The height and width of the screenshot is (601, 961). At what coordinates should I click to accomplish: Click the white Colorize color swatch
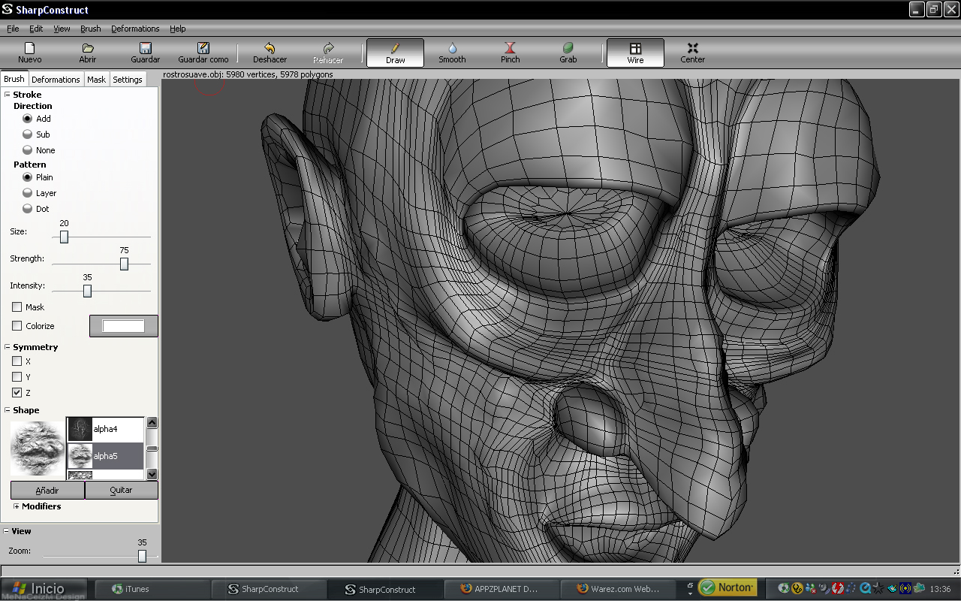(x=123, y=326)
